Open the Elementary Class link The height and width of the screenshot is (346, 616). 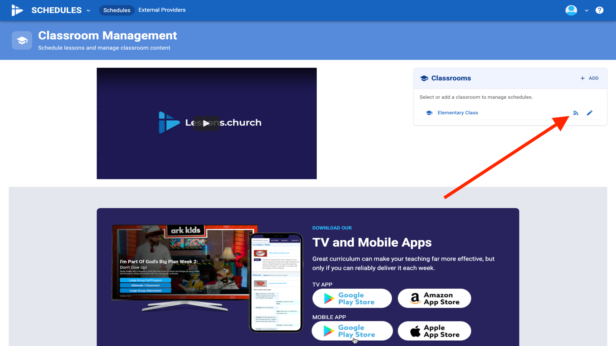click(x=458, y=113)
